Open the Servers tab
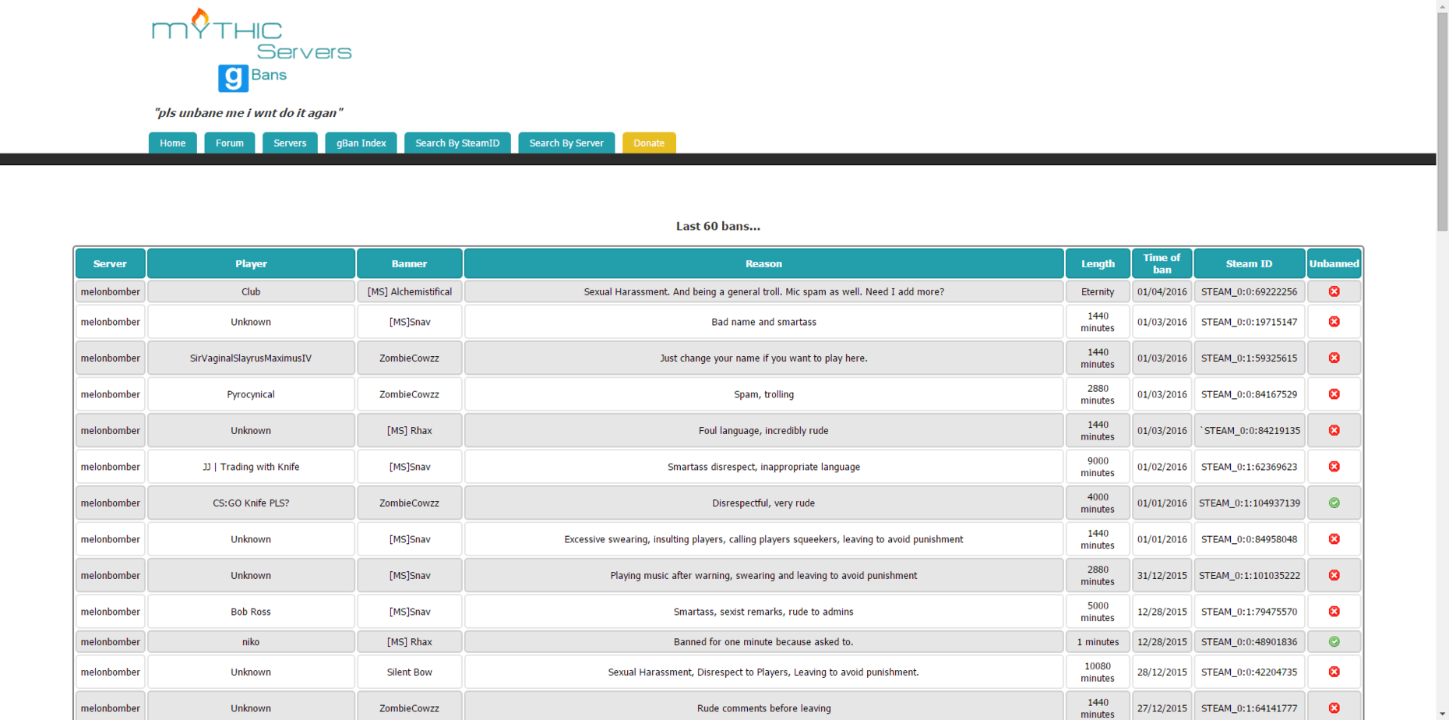Screen dimensions: 1449x720 pyautogui.click(x=290, y=143)
